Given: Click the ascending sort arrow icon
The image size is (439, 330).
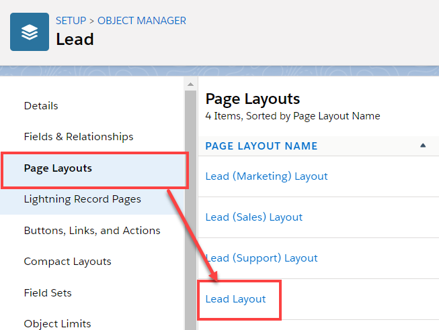Looking at the screenshot, I should point(423,146).
